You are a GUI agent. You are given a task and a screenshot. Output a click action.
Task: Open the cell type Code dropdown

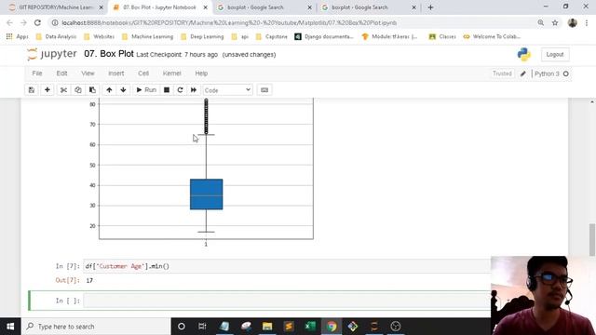(x=227, y=90)
